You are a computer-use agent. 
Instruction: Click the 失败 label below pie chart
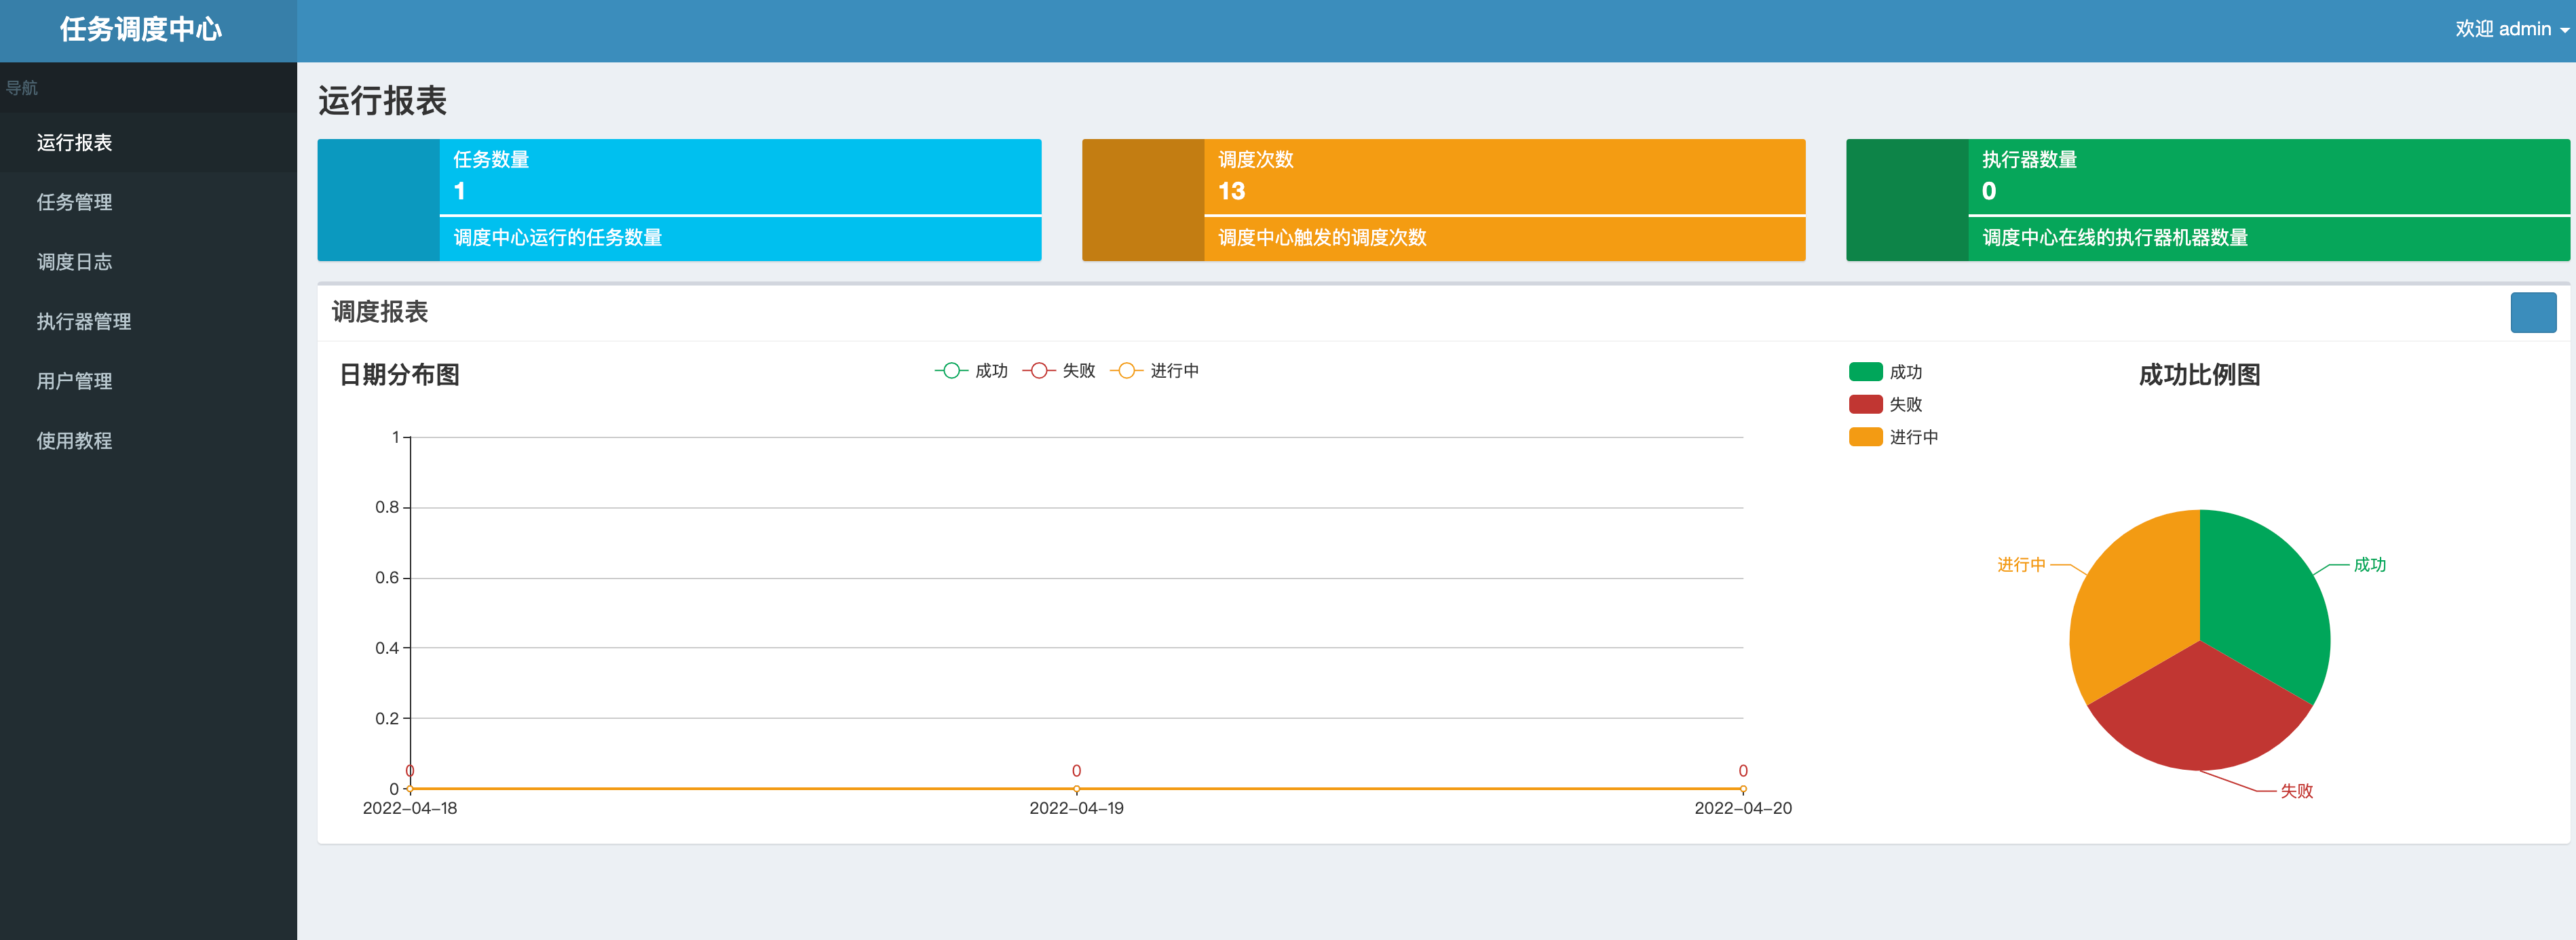(2296, 790)
